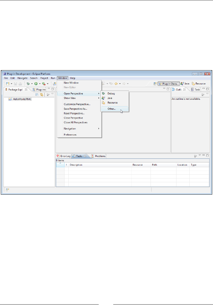The image size is (213, 307).
Task: Select Reset Perspective... menu item
Action: click(x=79, y=113)
